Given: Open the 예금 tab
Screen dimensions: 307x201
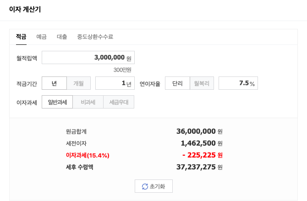Looking at the screenshot, I should [42, 37].
